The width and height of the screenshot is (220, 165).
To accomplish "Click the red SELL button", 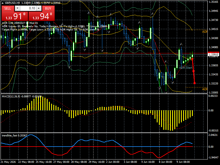I will (x=8, y=9).
